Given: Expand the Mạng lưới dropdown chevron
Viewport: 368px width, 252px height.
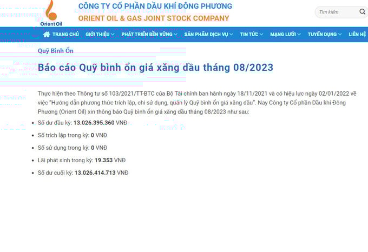Looking at the screenshot, I should (x=299, y=35).
